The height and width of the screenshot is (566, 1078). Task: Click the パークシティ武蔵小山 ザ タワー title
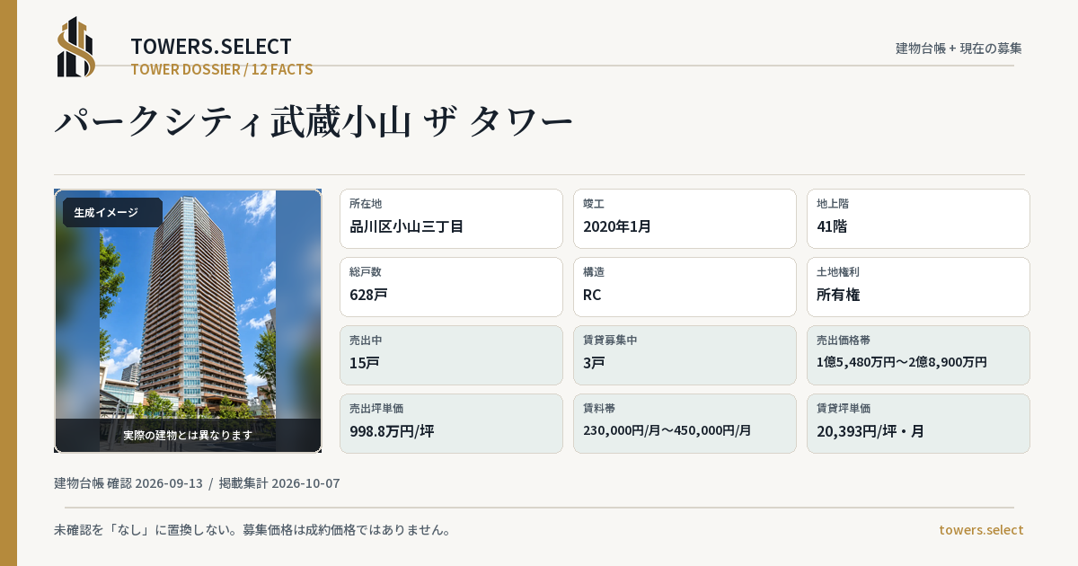click(x=314, y=121)
